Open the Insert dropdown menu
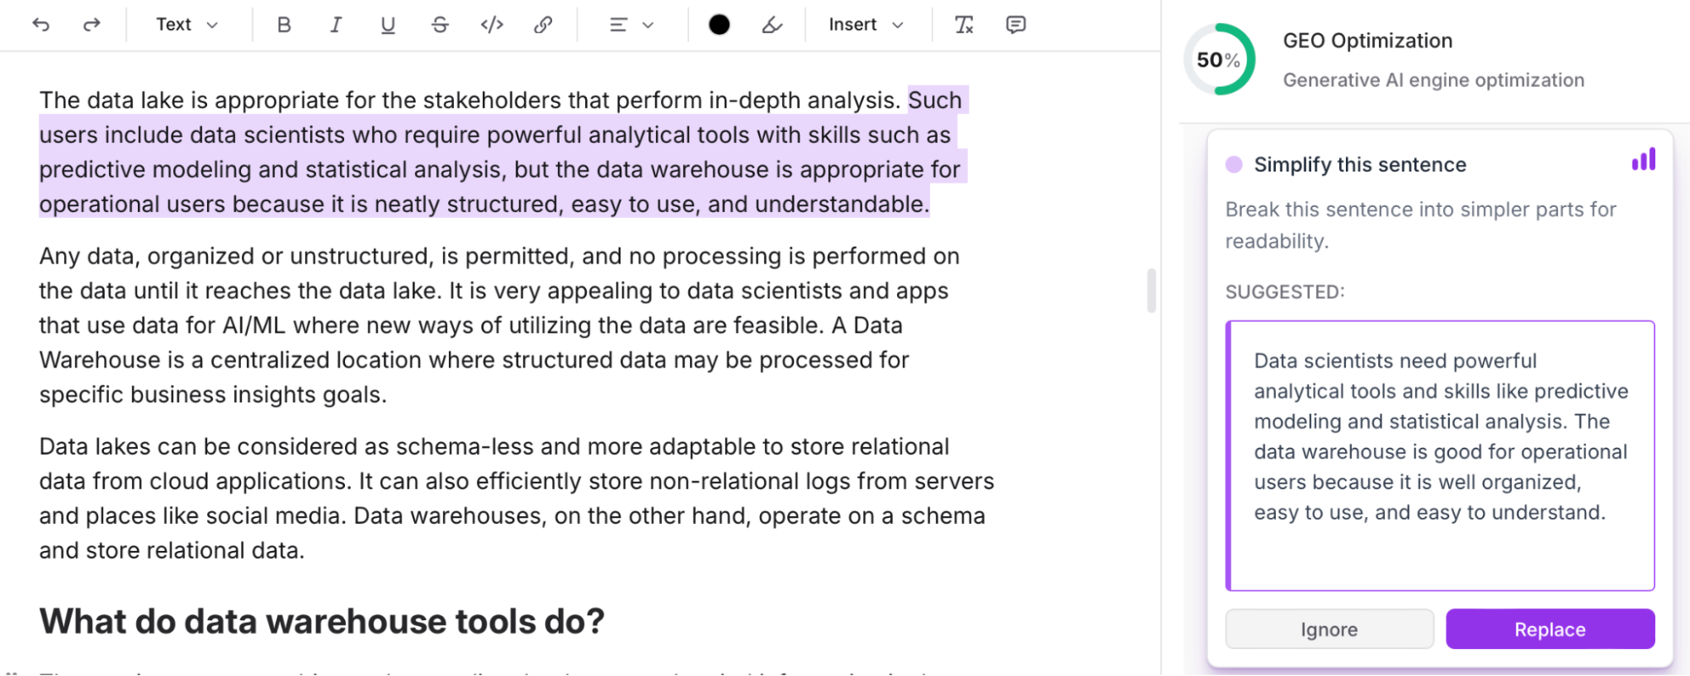 click(866, 25)
